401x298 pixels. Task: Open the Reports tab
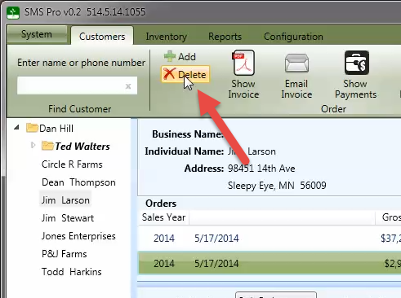[225, 37]
